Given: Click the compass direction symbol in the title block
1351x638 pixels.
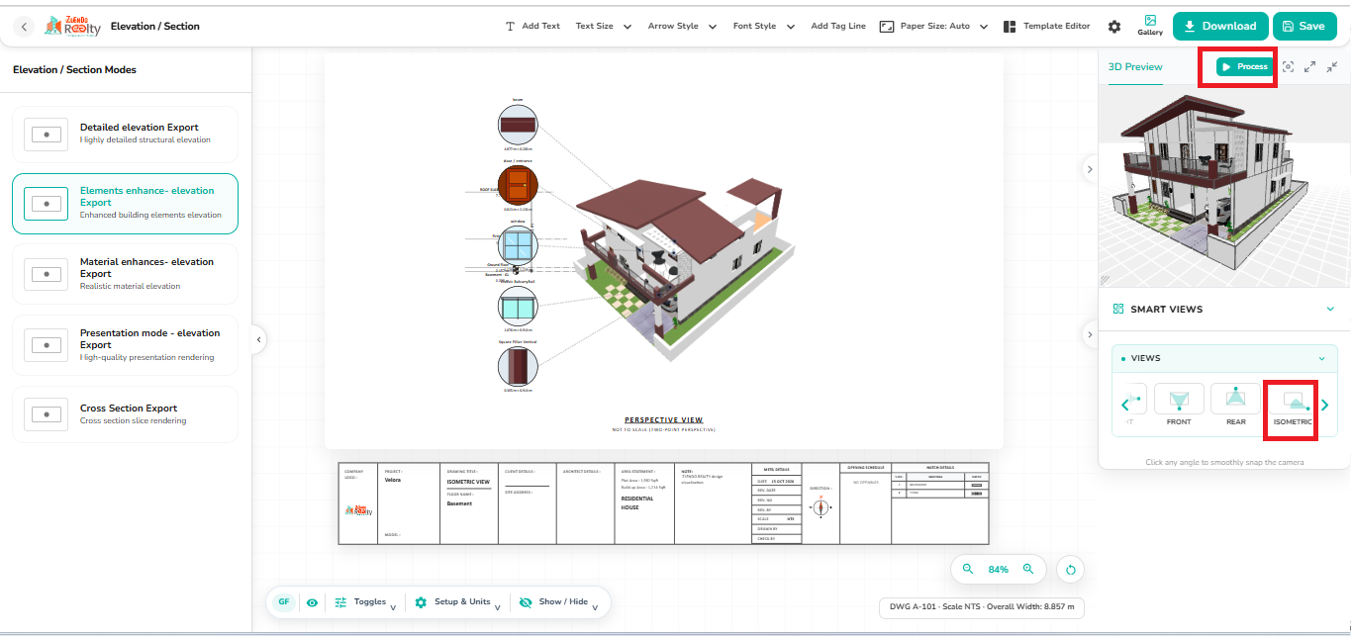Looking at the screenshot, I should (820, 506).
